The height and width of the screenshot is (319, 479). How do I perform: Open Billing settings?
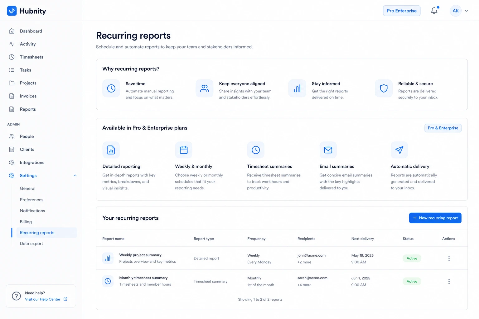tap(26, 222)
